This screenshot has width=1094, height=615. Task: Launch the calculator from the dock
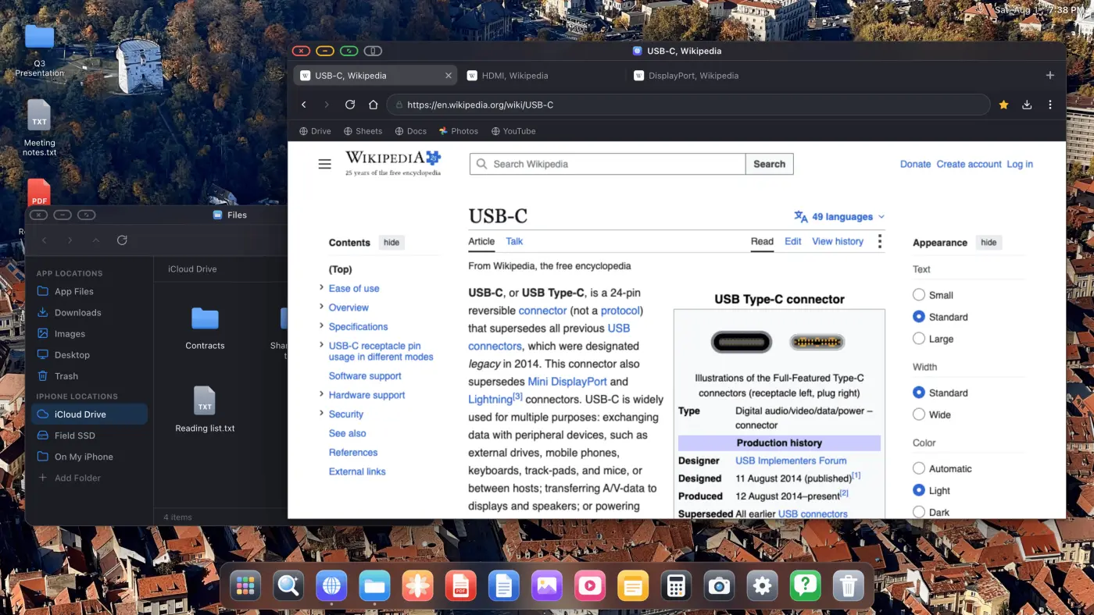click(x=677, y=585)
